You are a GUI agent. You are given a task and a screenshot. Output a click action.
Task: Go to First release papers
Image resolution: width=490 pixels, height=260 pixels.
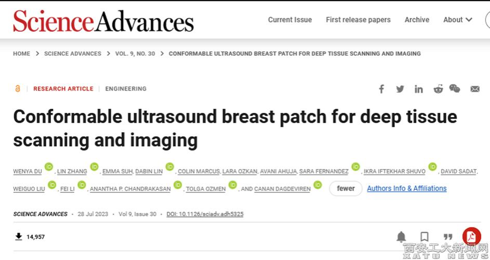click(358, 20)
